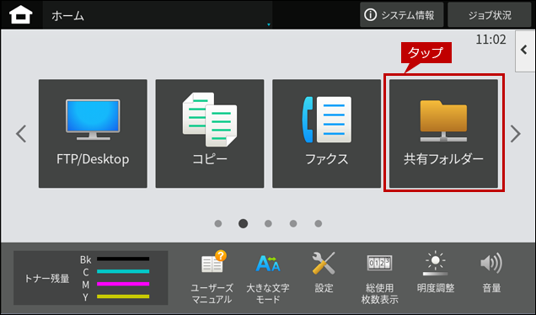
Task: Tap the Y yellow toner level bar
Action: click(123, 296)
